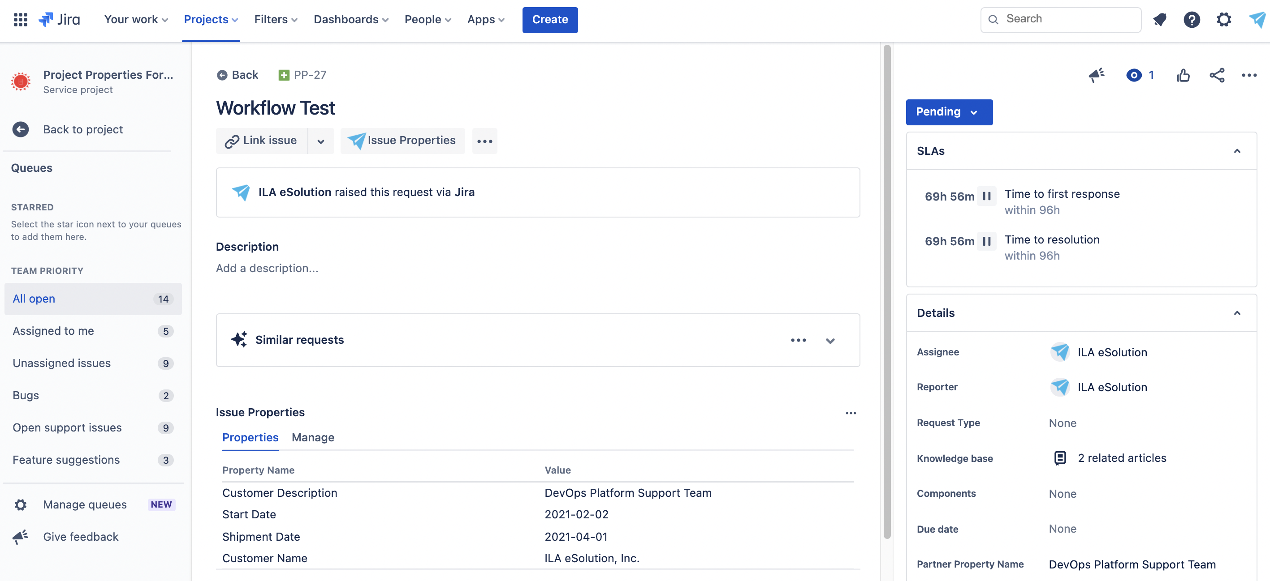
Task: Share the issue via the share icon
Action: (1217, 75)
